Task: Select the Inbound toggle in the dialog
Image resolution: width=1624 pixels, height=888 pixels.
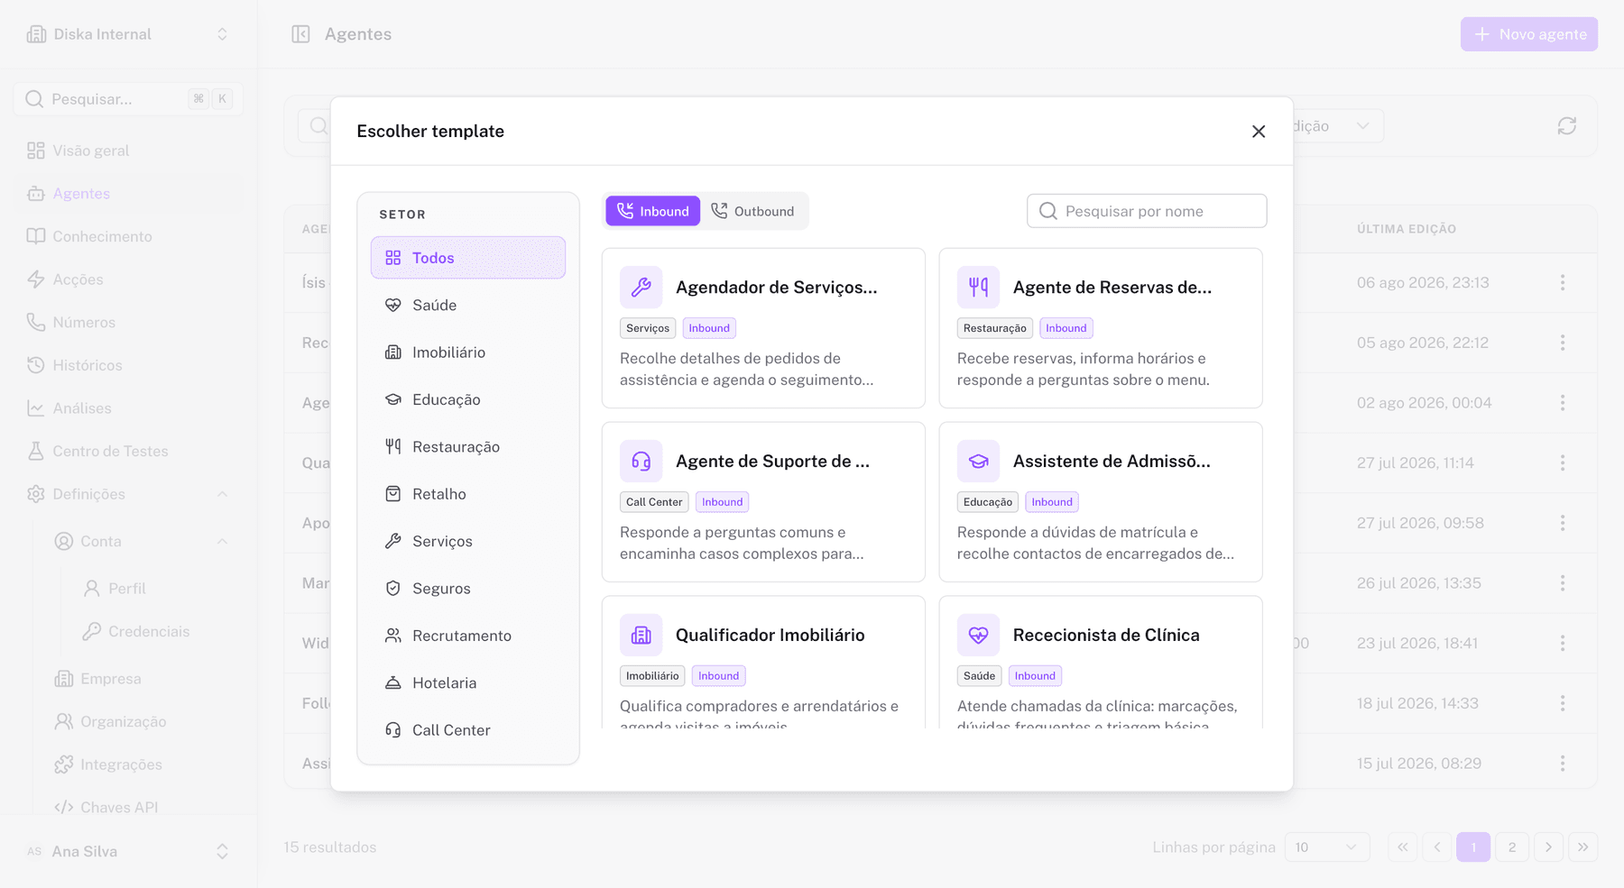Action: point(652,211)
